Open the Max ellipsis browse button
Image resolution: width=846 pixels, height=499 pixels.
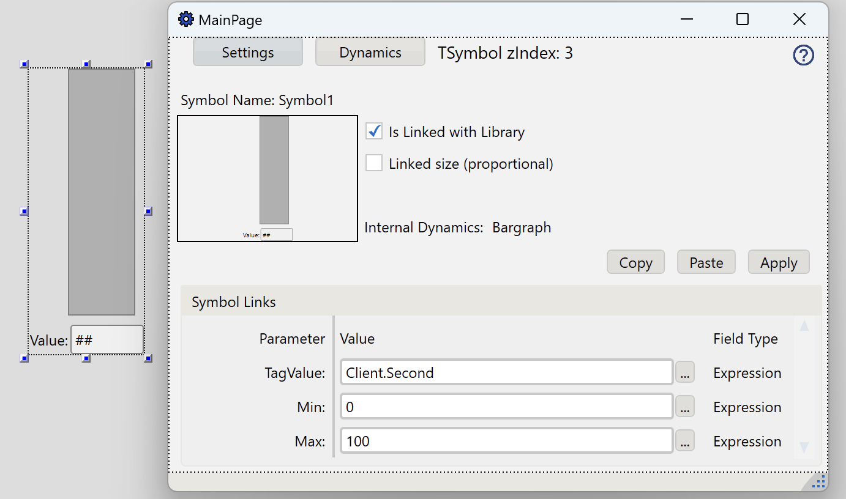[685, 441]
